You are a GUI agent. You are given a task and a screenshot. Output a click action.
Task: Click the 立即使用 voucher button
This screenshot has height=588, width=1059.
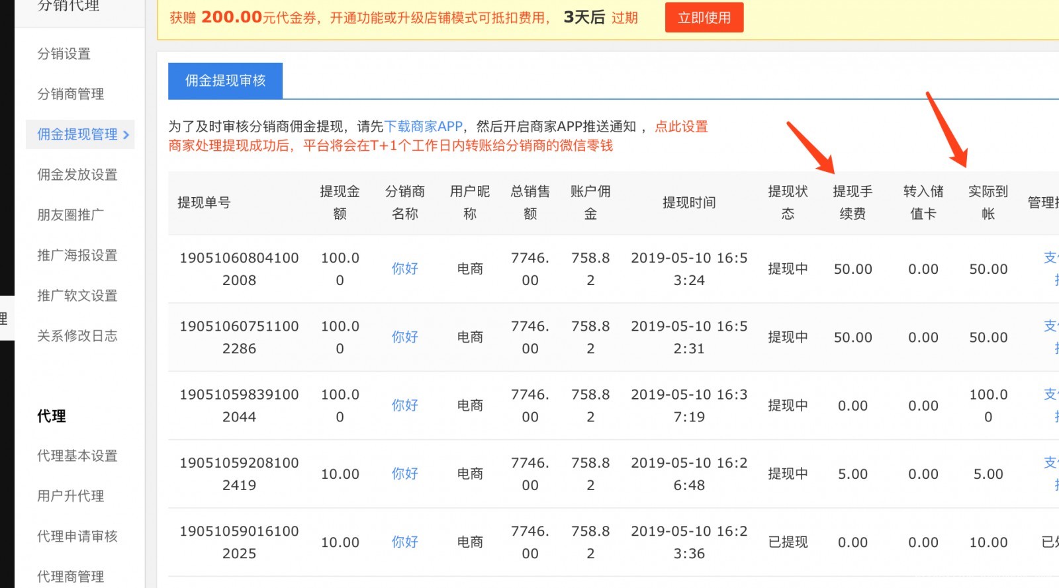tap(704, 18)
